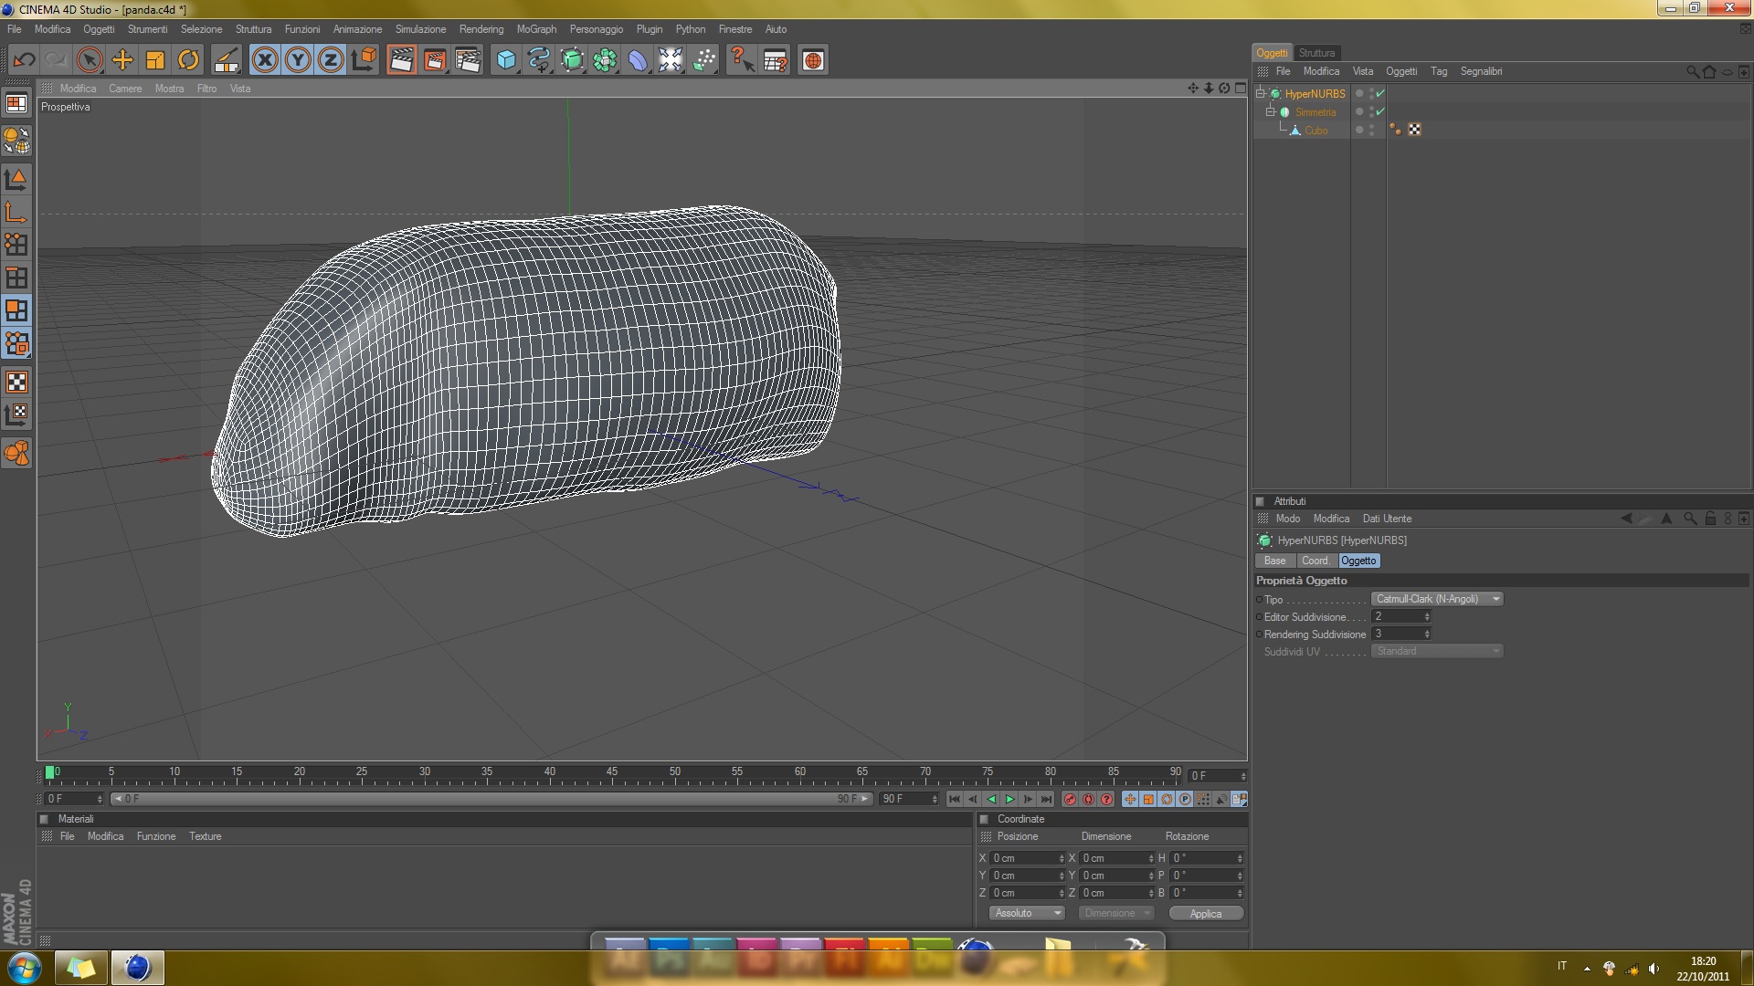Switch to the Struttura tab
This screenshot has width=1754, height=986.
coord(1316,53)
